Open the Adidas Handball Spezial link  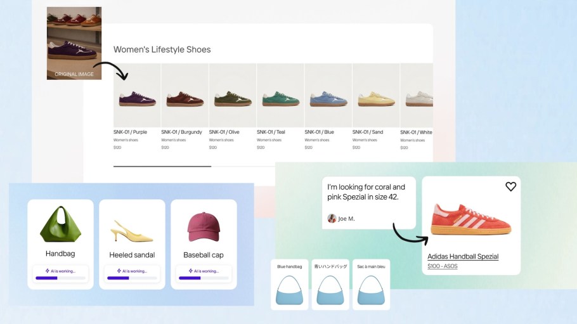(x=463, y=256)
